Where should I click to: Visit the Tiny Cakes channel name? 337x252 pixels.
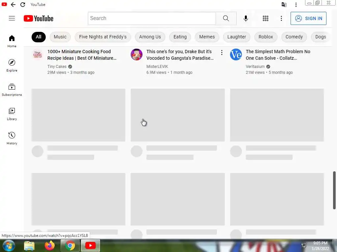coord(57,67)
